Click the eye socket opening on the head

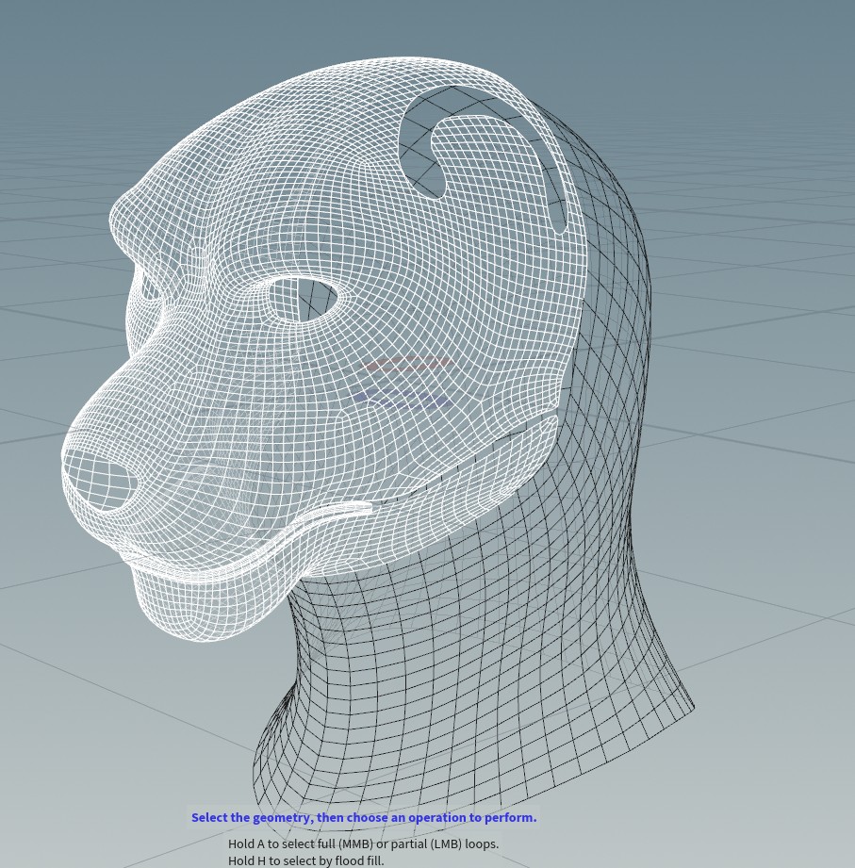tap(304, 299)
